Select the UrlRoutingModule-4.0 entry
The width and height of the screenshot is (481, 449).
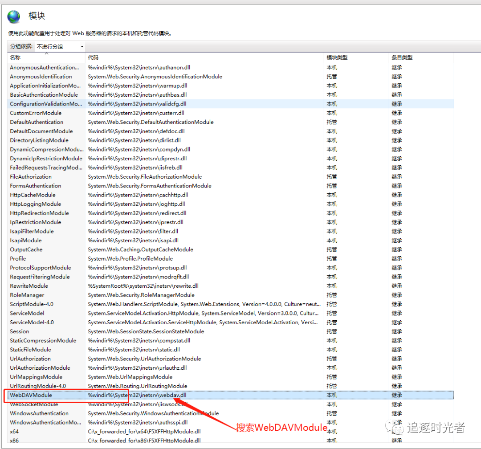point(38,386)
